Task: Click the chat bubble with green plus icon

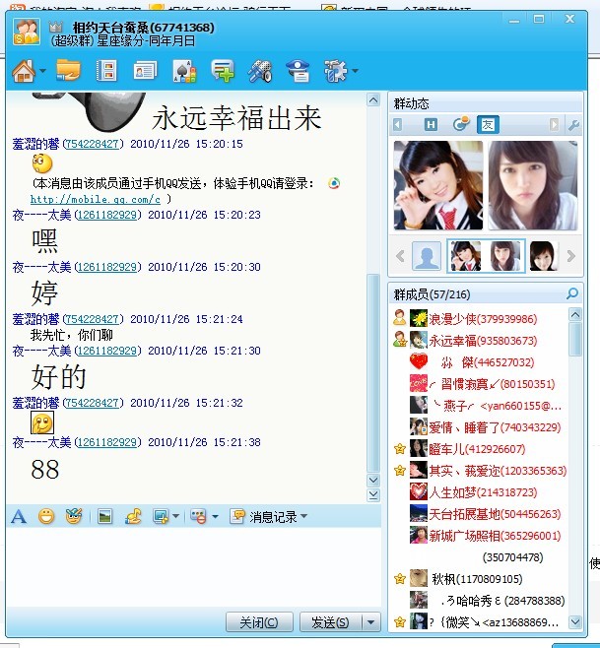Action: pos(223,71)
